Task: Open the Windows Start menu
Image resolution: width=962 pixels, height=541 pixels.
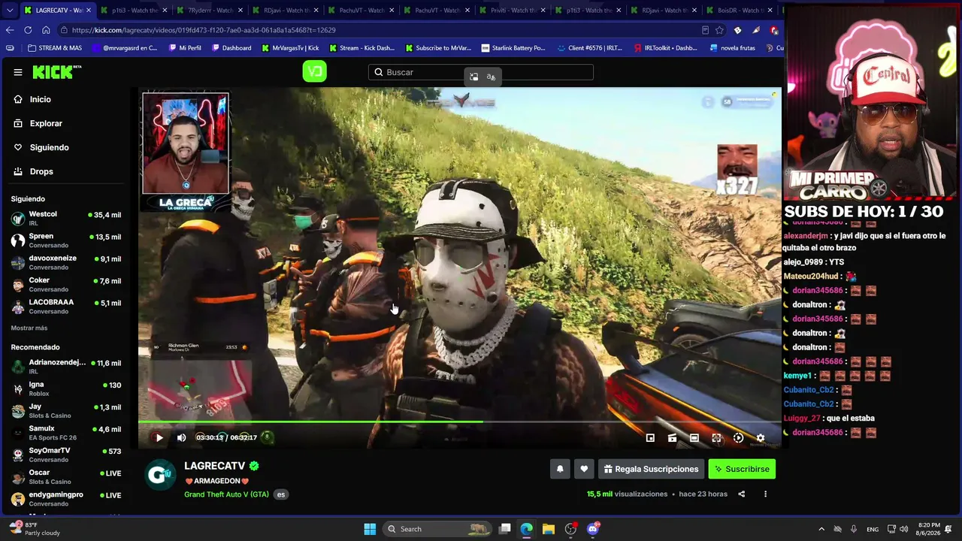Action: click(x=370, y=529)
